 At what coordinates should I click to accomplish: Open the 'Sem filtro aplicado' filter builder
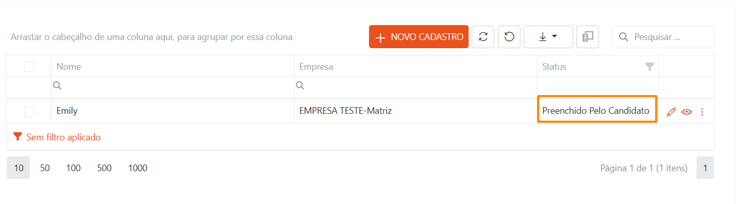[63, 137]
